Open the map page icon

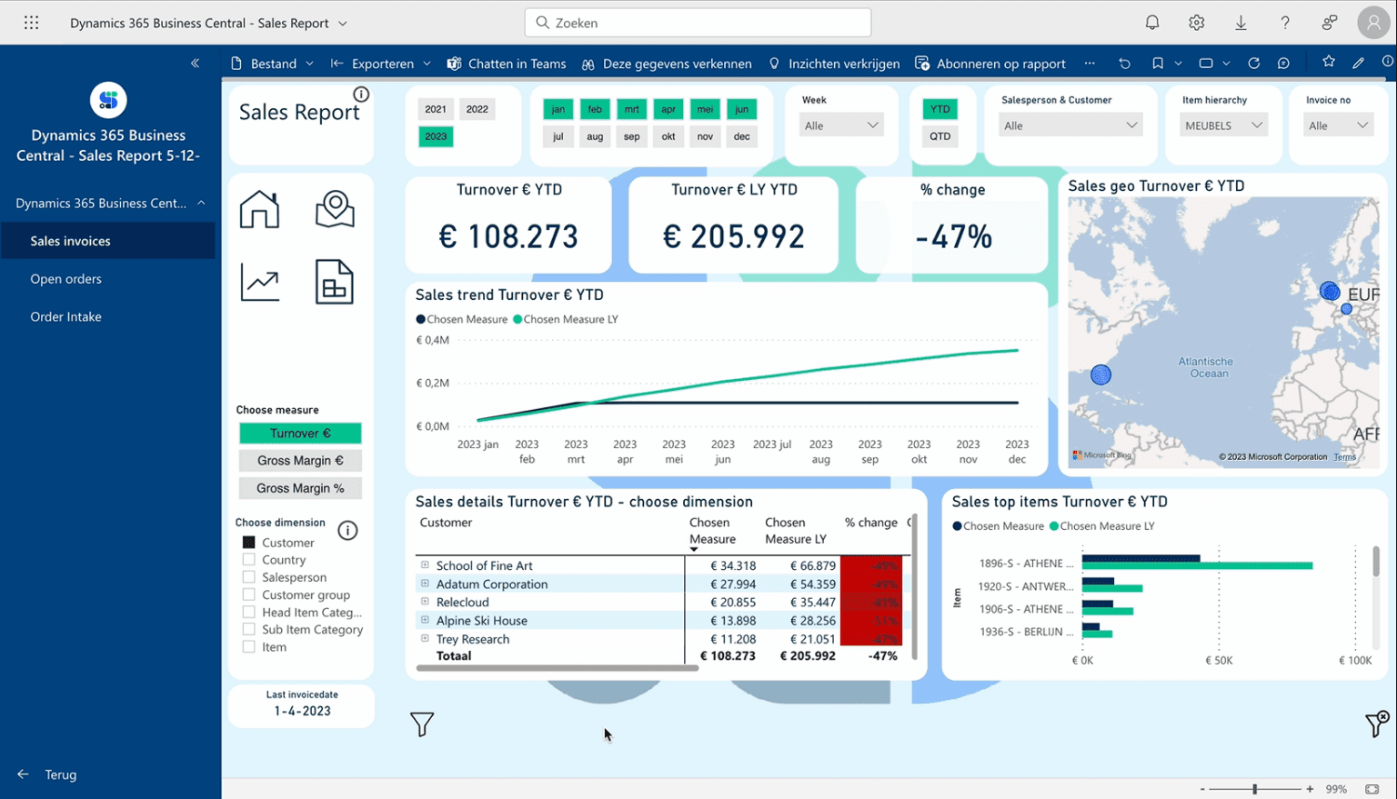click(x=335, y=209)
